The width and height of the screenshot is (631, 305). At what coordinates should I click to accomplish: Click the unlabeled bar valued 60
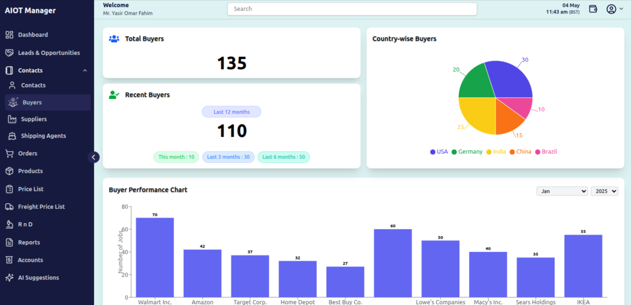[393, 263]
